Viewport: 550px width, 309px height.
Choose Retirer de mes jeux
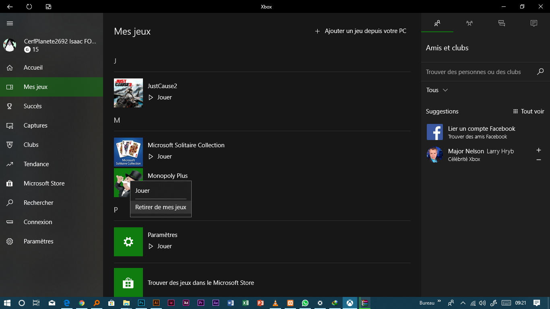(161, 207)
